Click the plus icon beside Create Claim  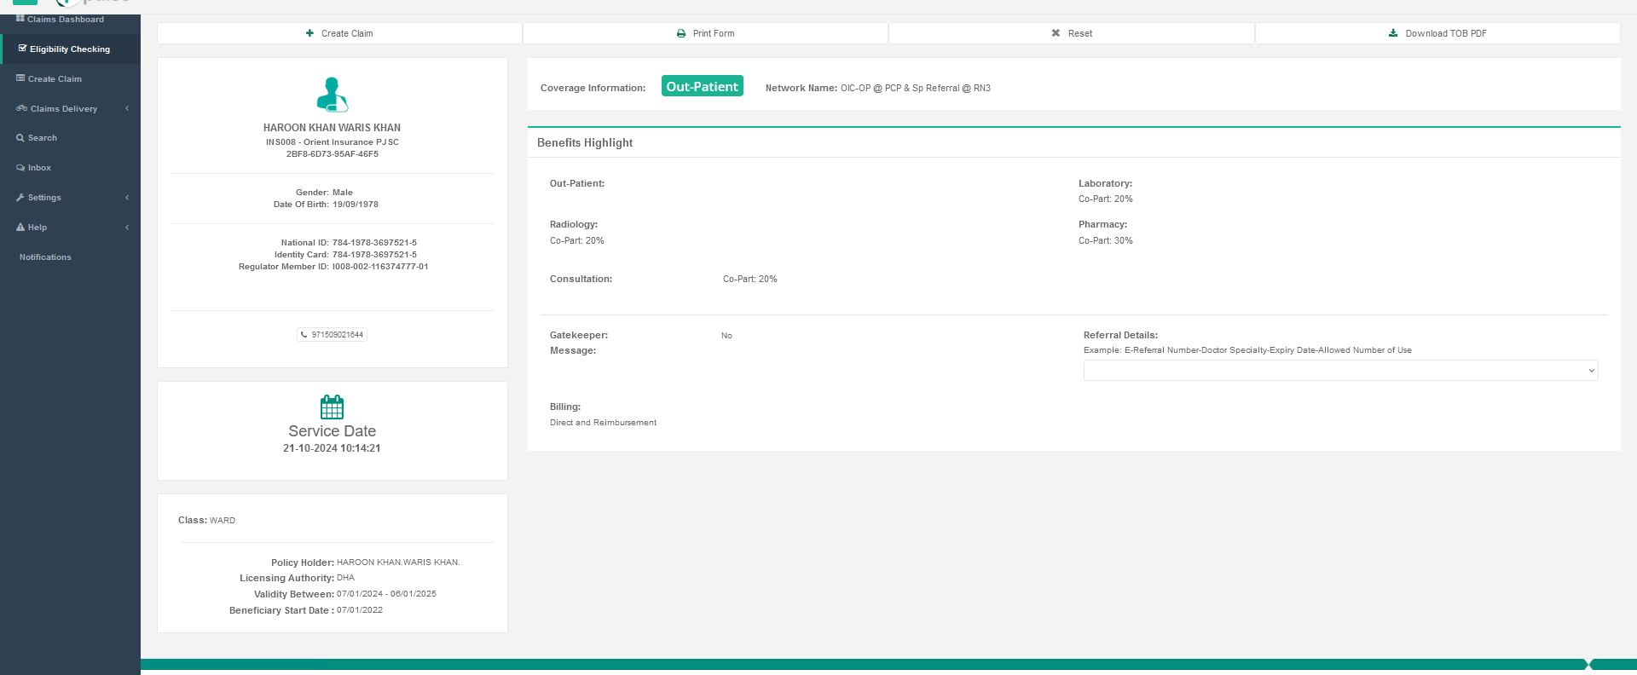[x=309, y=33]
